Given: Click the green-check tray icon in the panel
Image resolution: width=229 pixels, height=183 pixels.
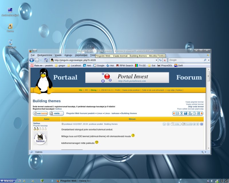Looking at the screenshot, I should tap(217, 181).
